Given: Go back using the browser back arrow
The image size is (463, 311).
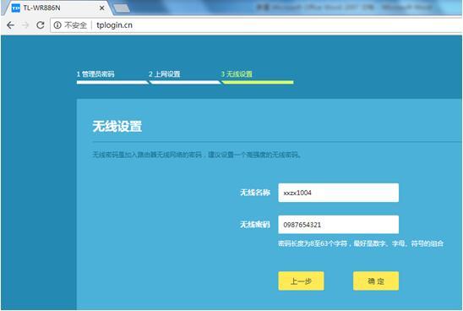Looking at the screenshot, I should (11, 25).
